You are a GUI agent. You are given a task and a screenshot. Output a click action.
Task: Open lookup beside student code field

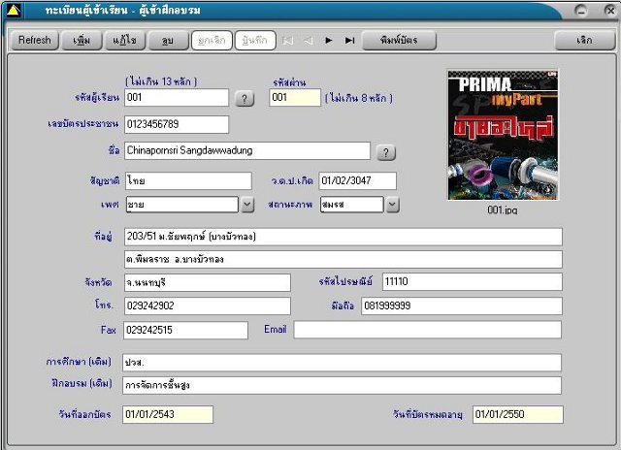(x=245, y=99)
